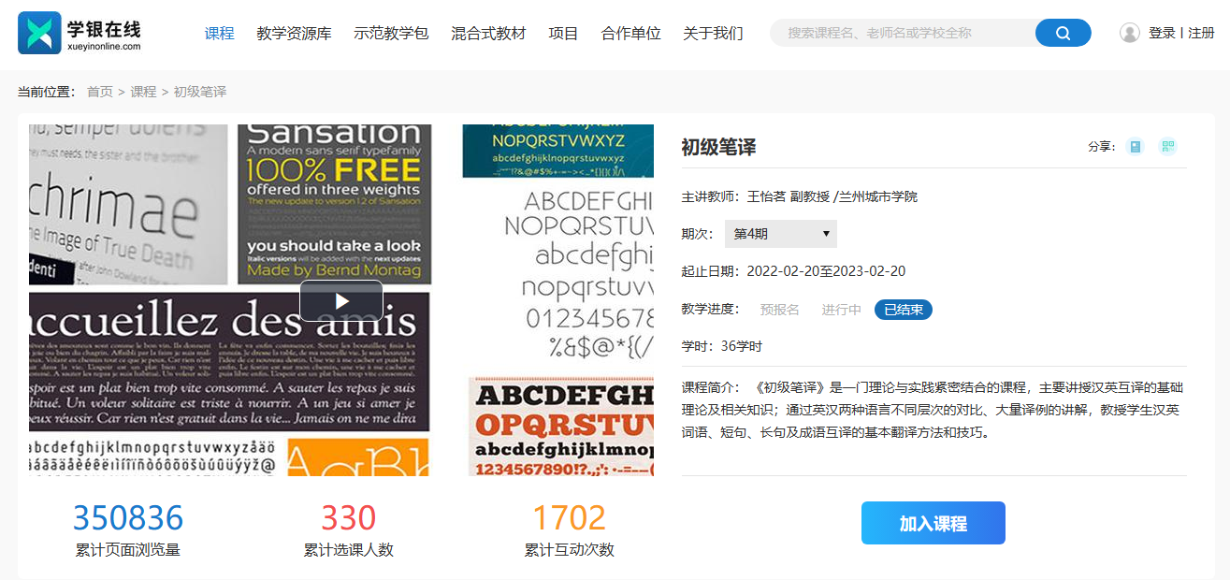Open the 教学资源库 menu item
The image size is (1230, 580).
[x=294, y=33]
